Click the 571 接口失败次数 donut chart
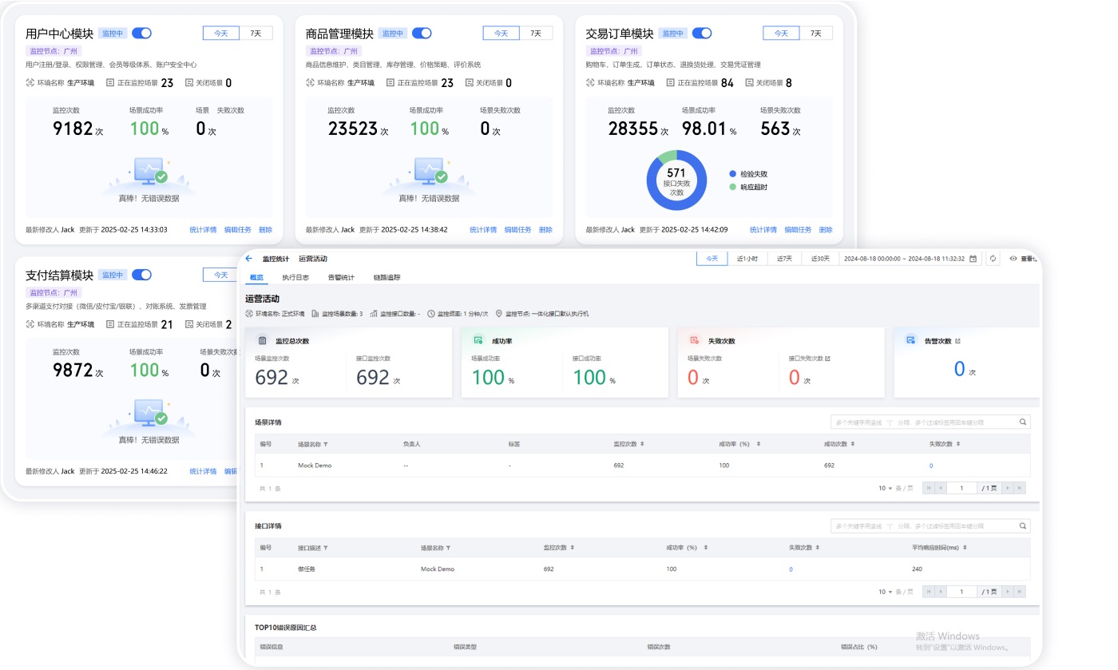The height and width of the screenshot is (670, 1118). [676, 180]
